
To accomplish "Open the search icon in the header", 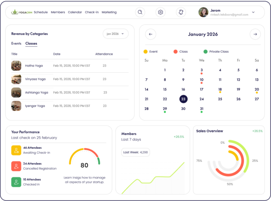I will pos(140,12).
